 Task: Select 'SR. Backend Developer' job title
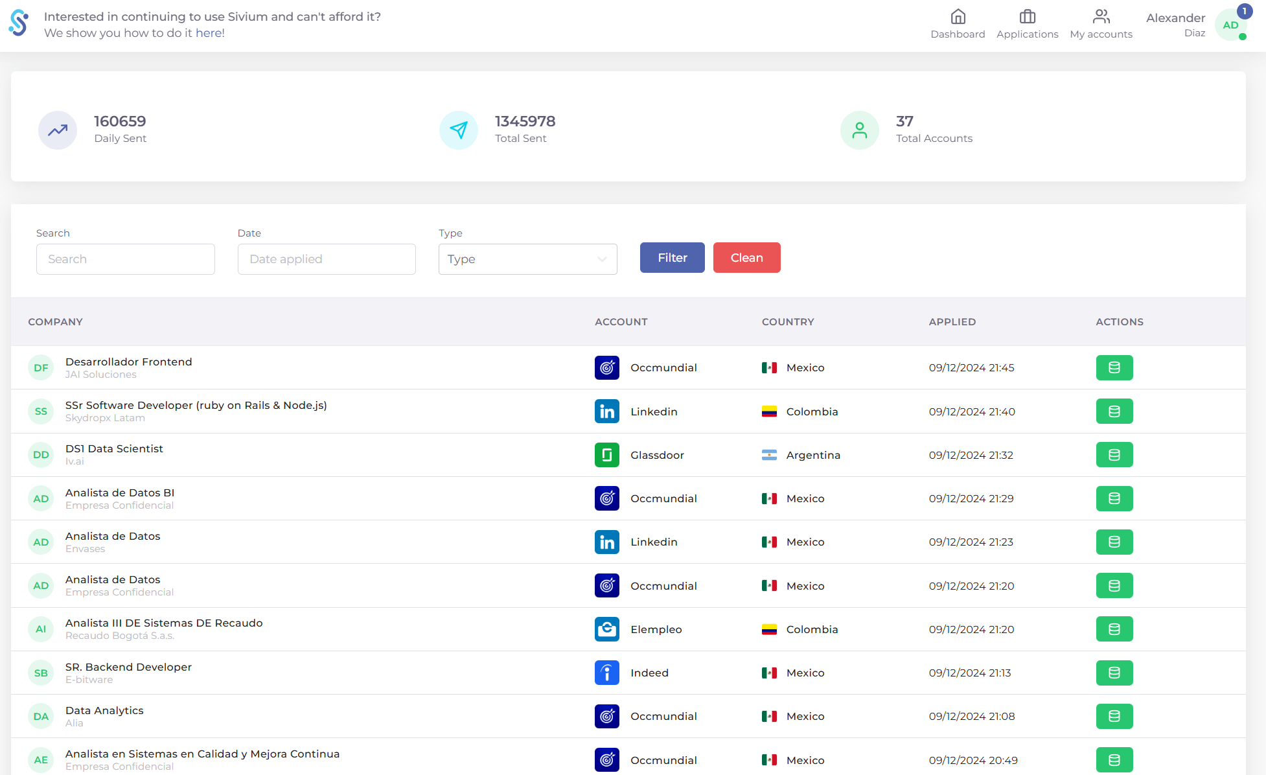click(128, 667)
